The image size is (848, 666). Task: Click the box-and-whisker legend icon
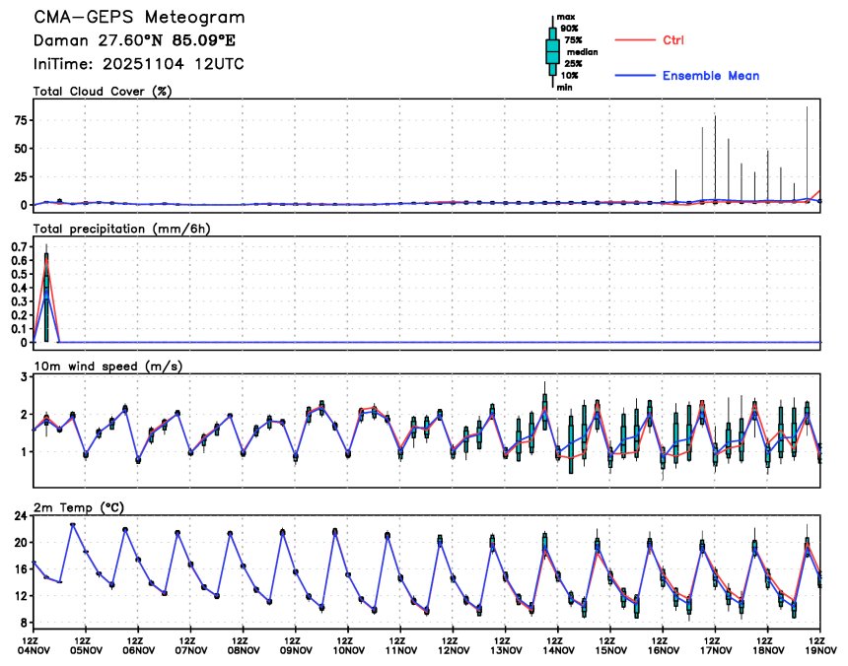coord(552,51)
